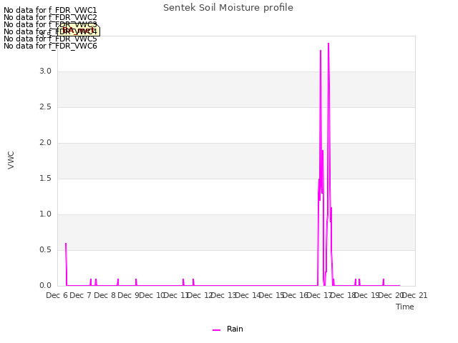Click the 1.0 y-axis tick label
Viewport: 458px width, 343px height.
[46, 214]
